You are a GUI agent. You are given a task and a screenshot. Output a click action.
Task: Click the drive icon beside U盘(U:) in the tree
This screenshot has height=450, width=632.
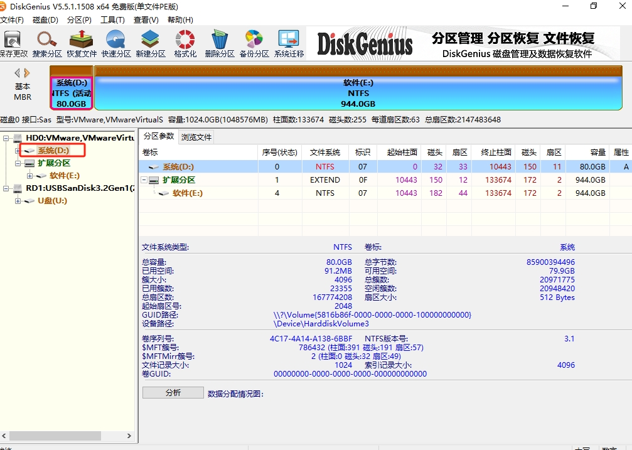point(29,201)
